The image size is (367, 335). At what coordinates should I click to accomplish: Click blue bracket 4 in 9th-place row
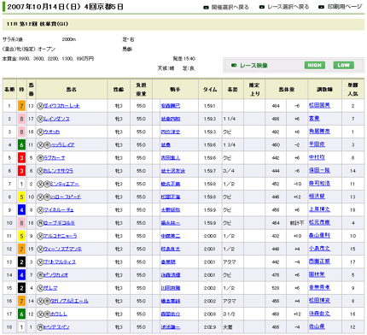[21, 210]
